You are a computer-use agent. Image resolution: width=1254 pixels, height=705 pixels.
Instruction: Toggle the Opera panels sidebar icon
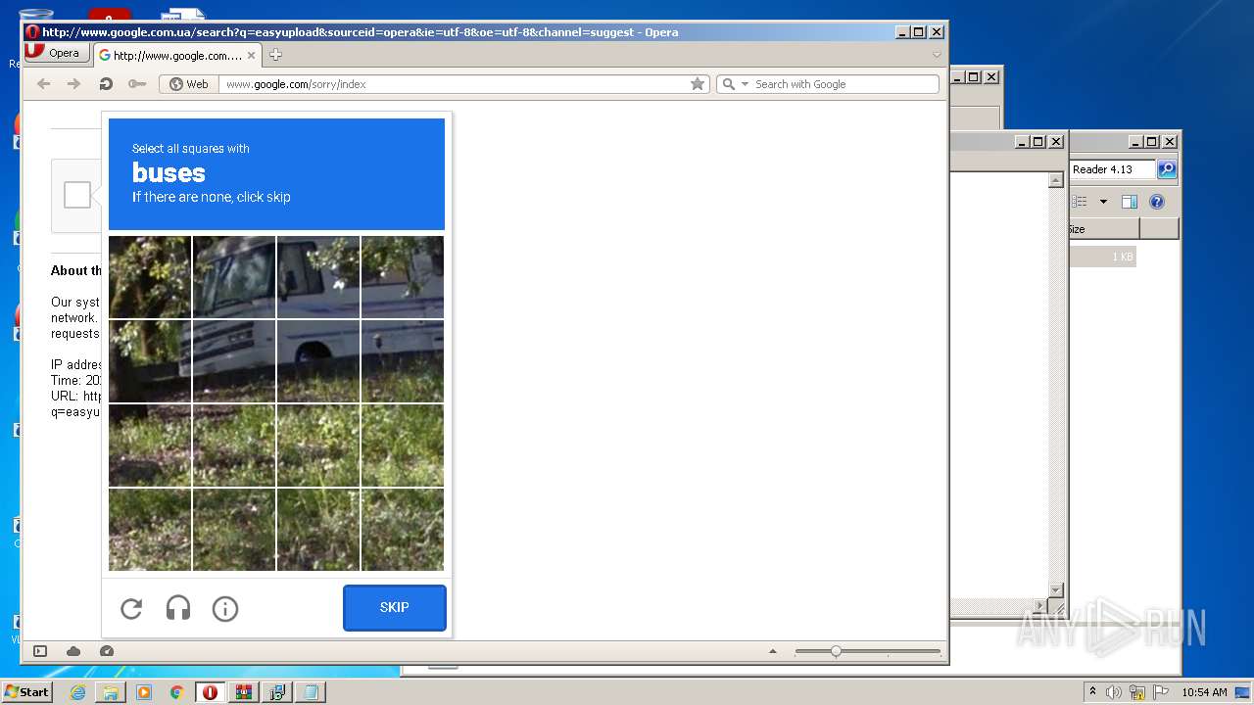40,651
